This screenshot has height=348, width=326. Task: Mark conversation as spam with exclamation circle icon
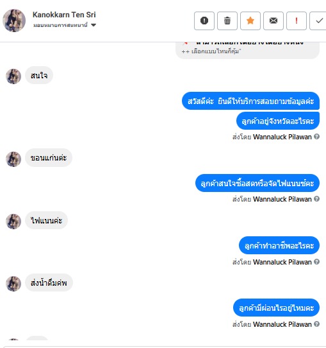tap(204, 21)
